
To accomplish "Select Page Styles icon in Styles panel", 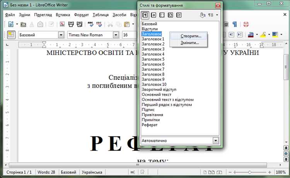I will [171, 15].
